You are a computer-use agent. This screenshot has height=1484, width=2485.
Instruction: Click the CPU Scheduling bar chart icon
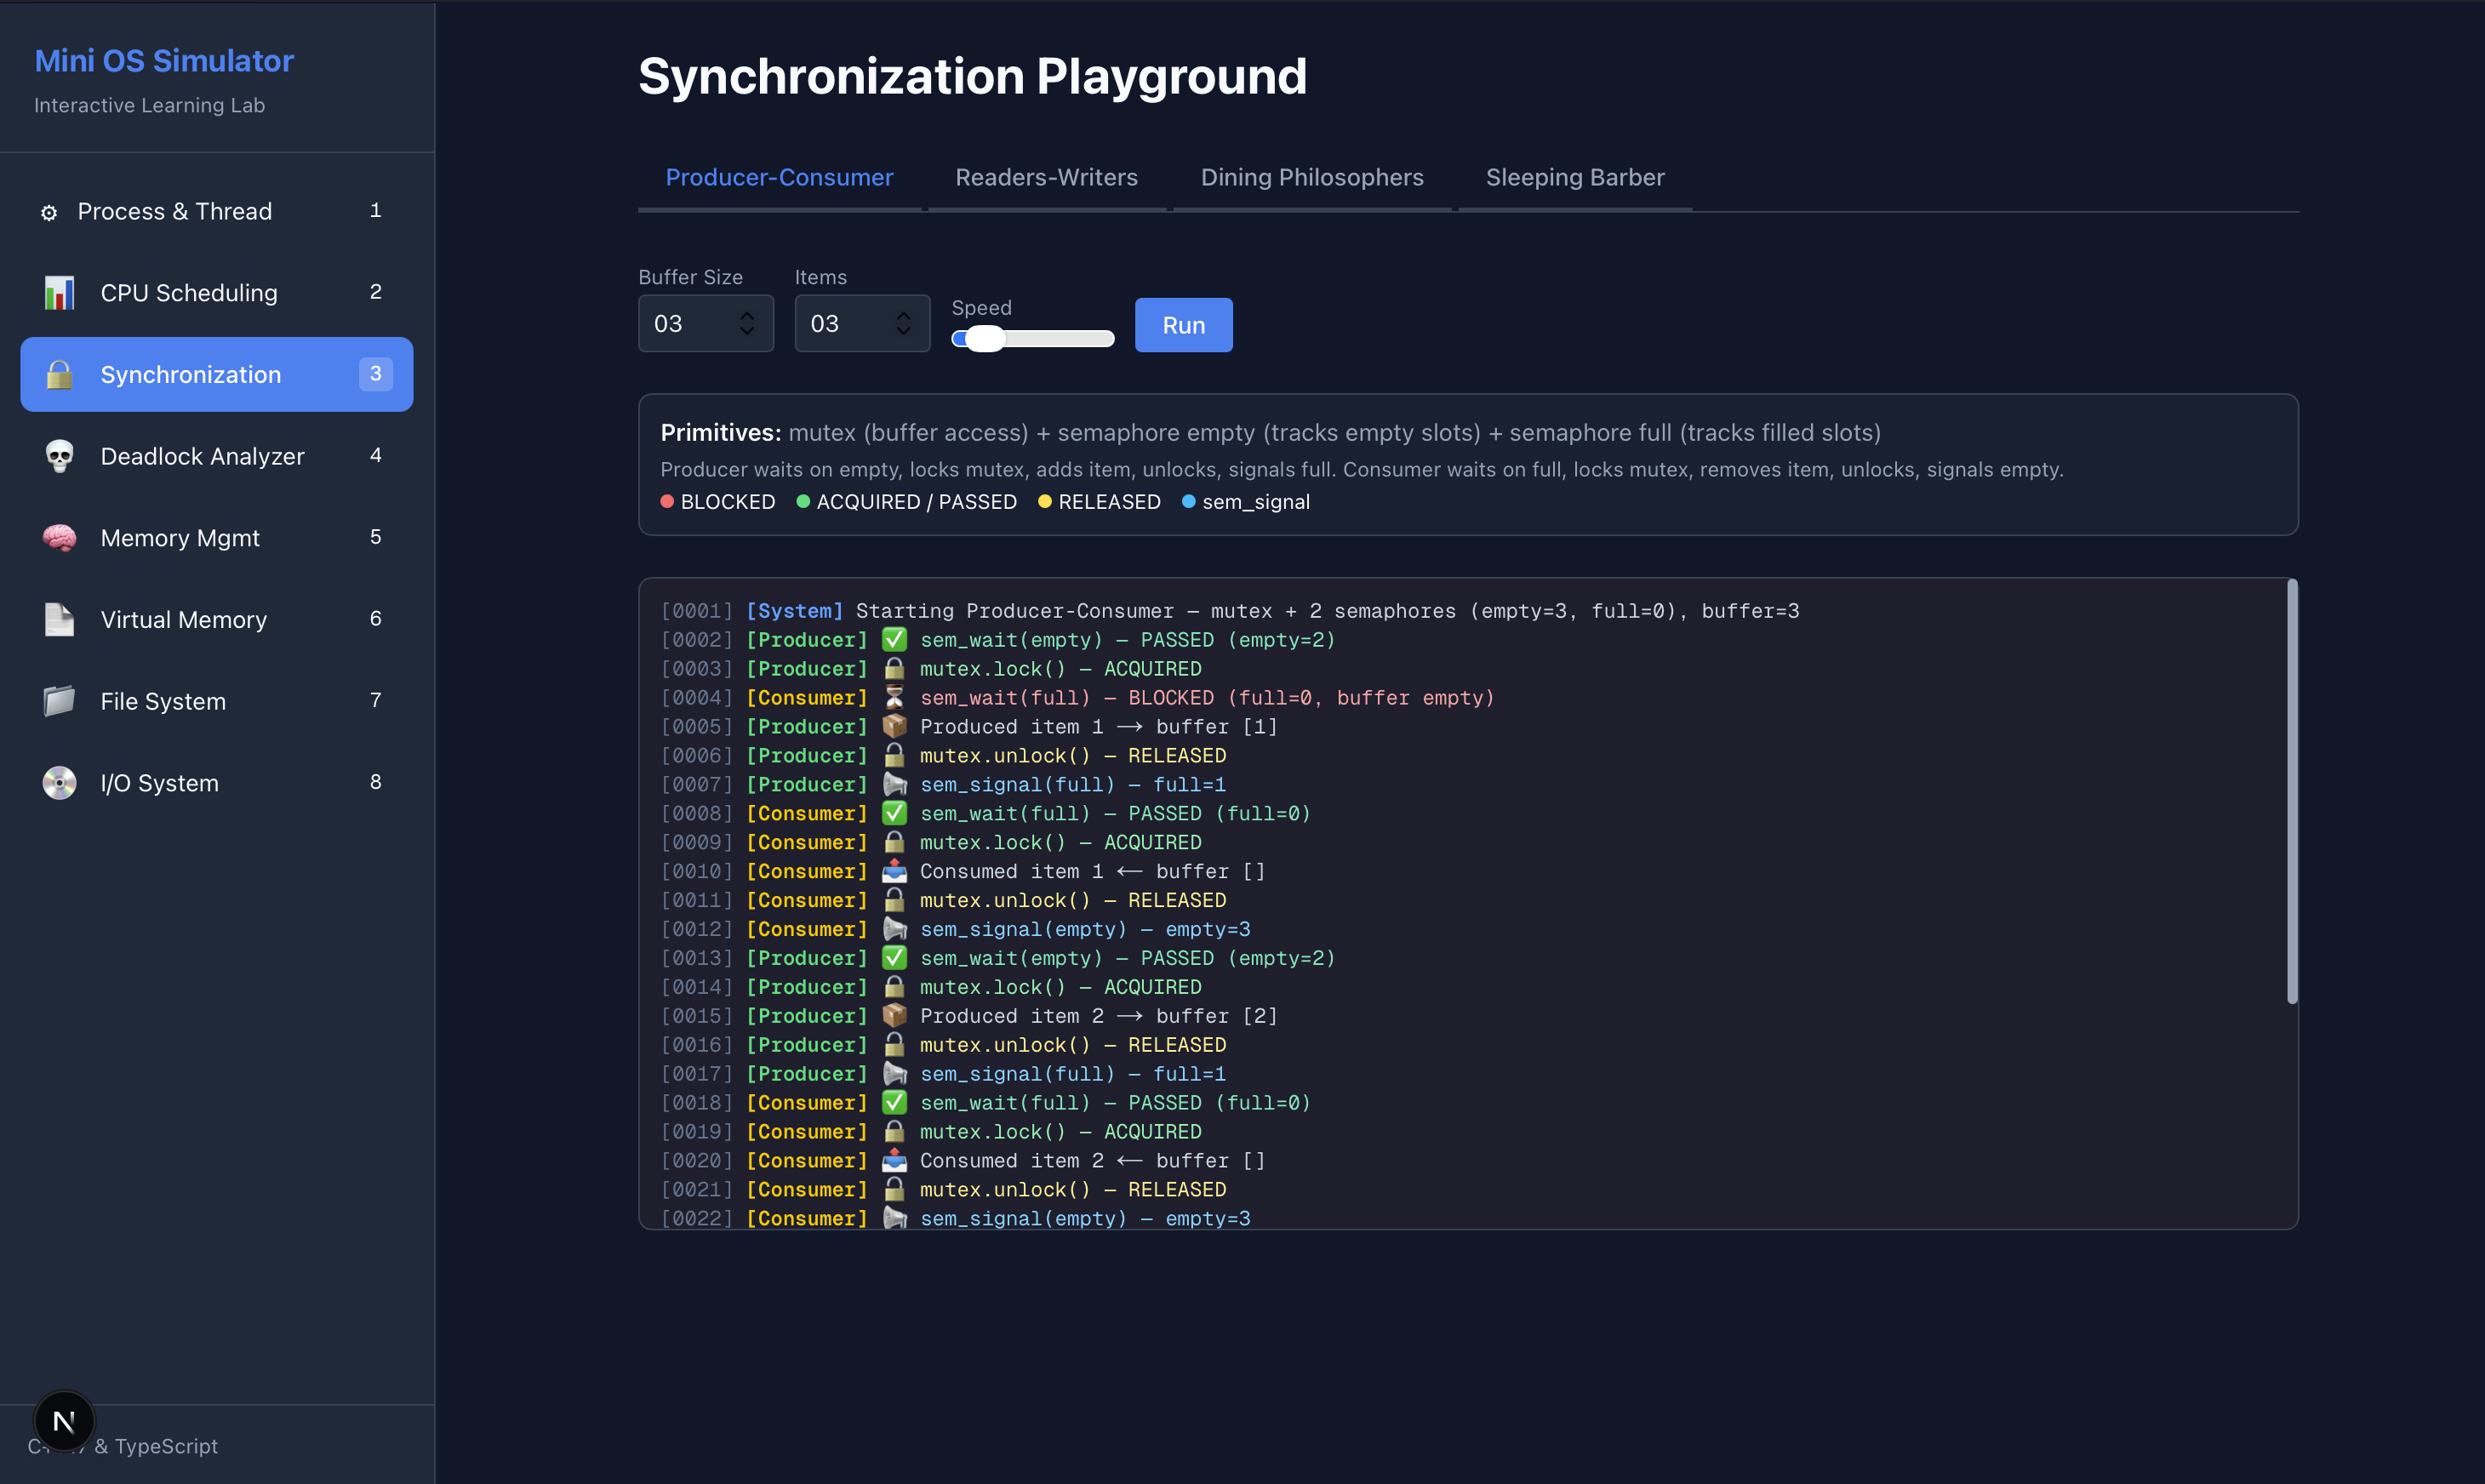point(59,293)
